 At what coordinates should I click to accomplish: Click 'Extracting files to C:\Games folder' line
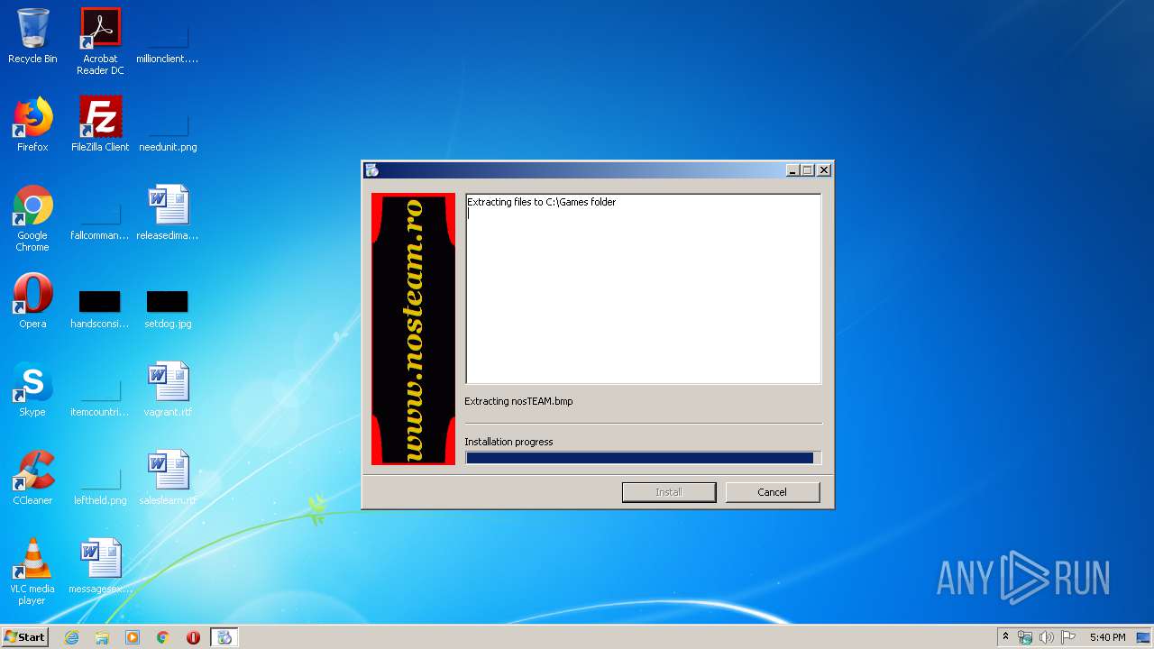541,202
